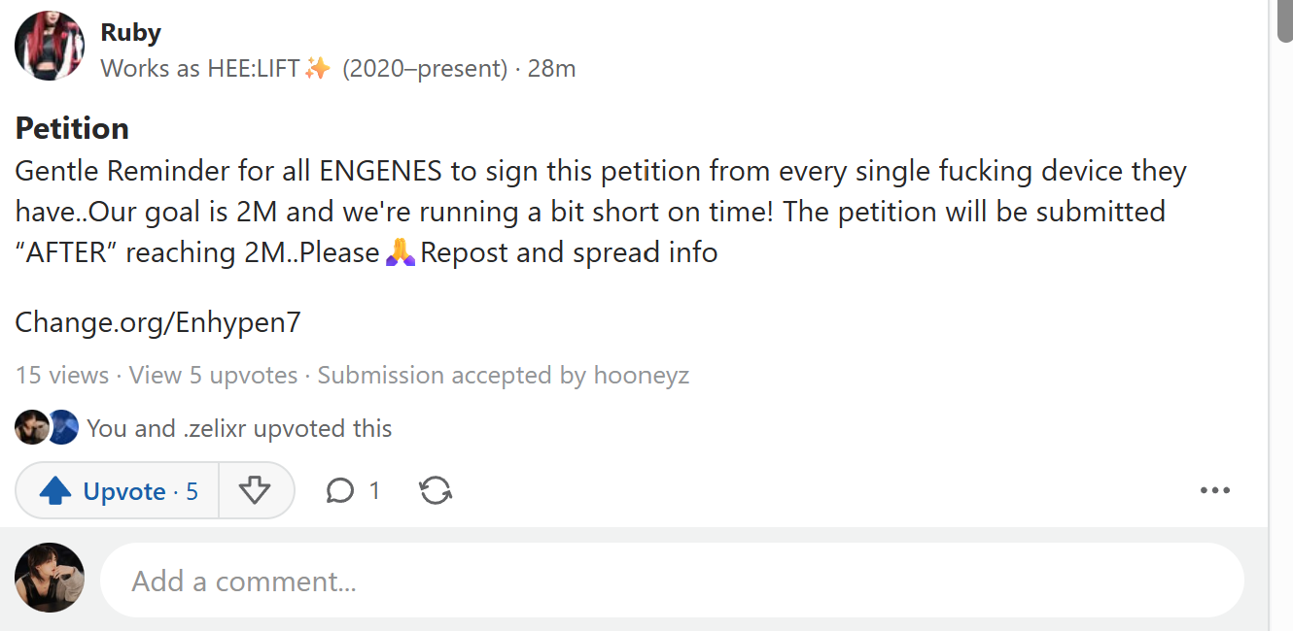This screenshot has height=631, width=1293.
Task: Click the Petition post title
Action: point(72,128)
